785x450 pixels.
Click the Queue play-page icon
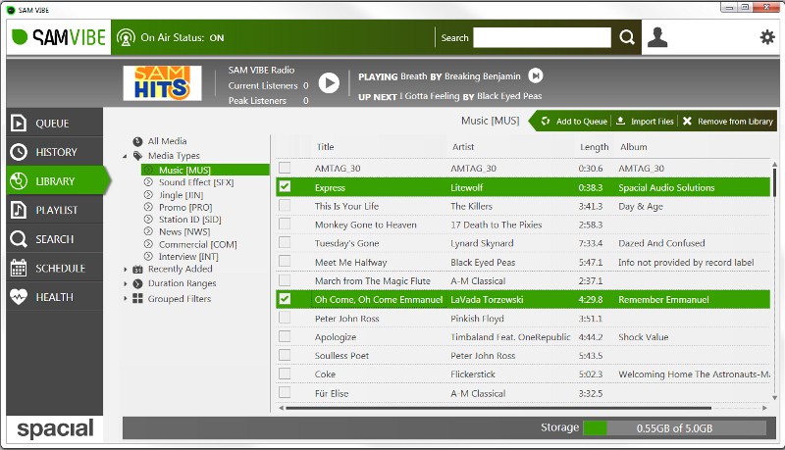(x=19, y=123)
